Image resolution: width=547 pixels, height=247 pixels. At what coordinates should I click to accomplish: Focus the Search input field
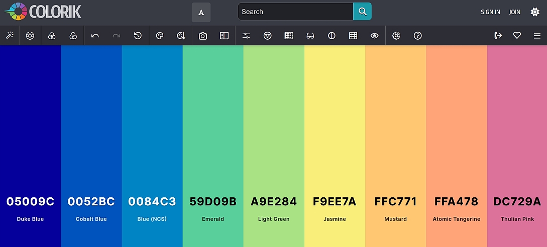[295, 12]
